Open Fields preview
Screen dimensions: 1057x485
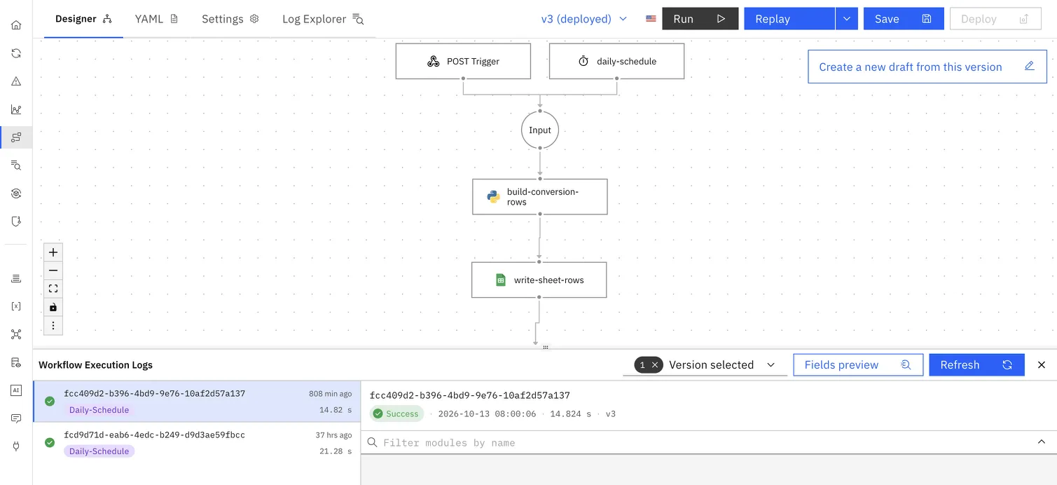coord(857,364)
